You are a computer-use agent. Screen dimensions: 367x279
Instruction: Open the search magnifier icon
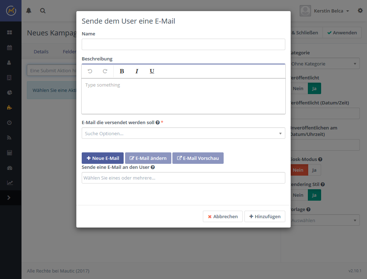coord(43,11)
